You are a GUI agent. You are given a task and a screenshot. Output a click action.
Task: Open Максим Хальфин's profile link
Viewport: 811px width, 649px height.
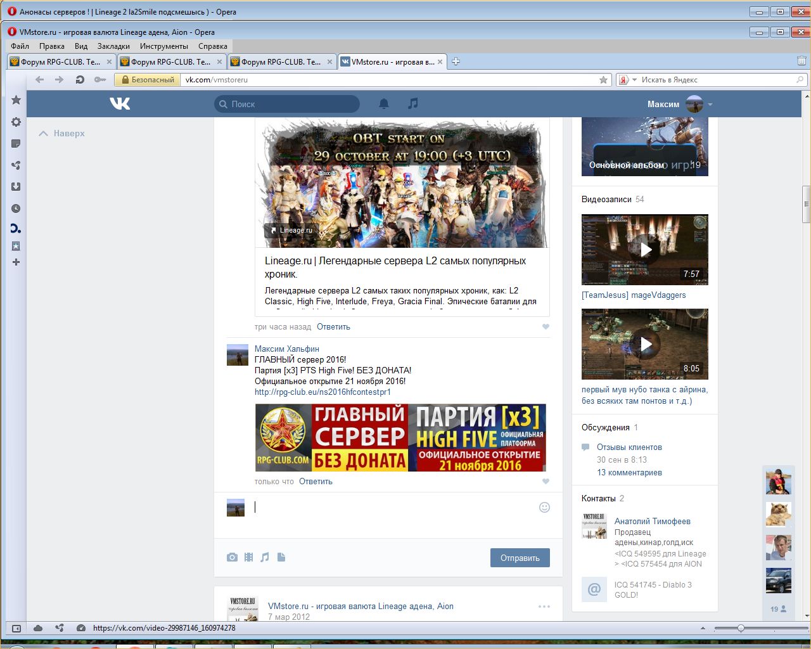pos(287,349)
